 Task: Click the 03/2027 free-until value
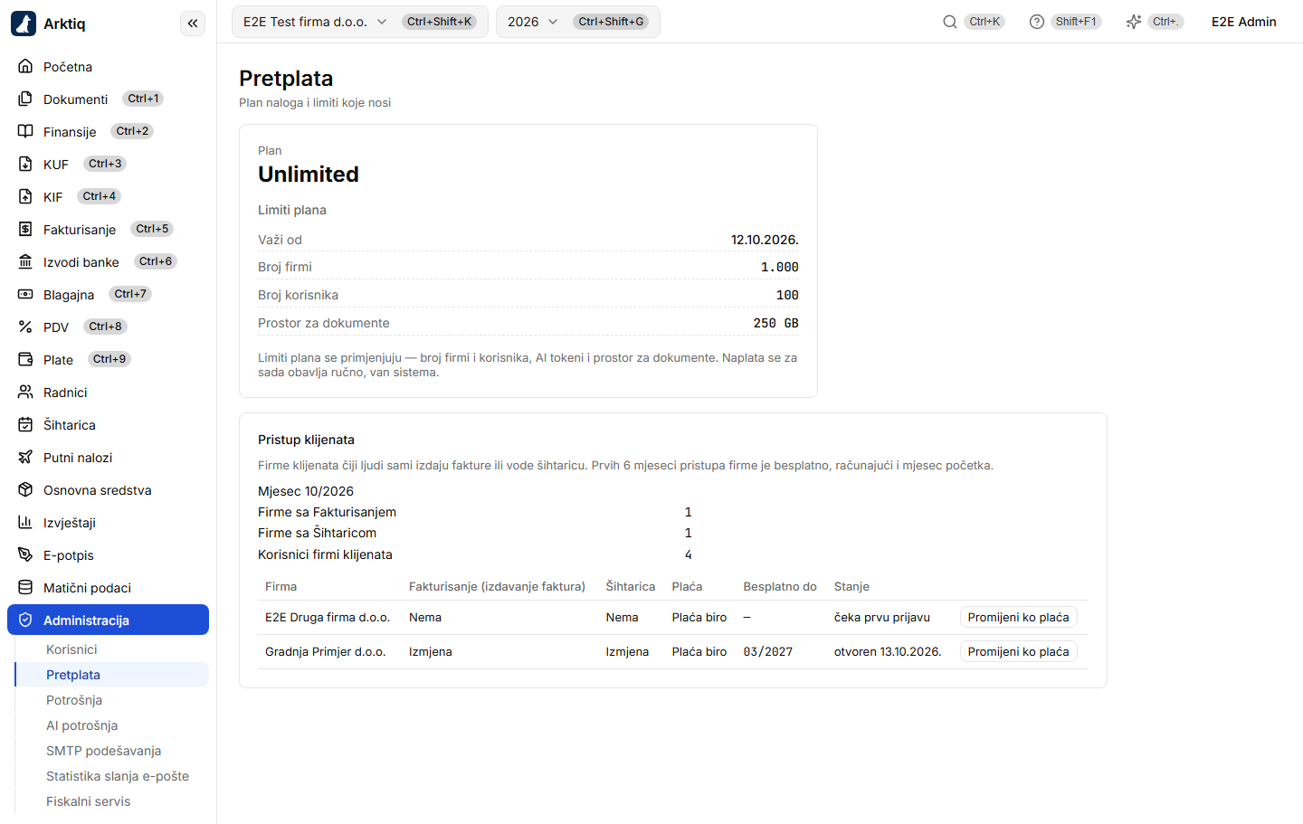pos(768,652)
